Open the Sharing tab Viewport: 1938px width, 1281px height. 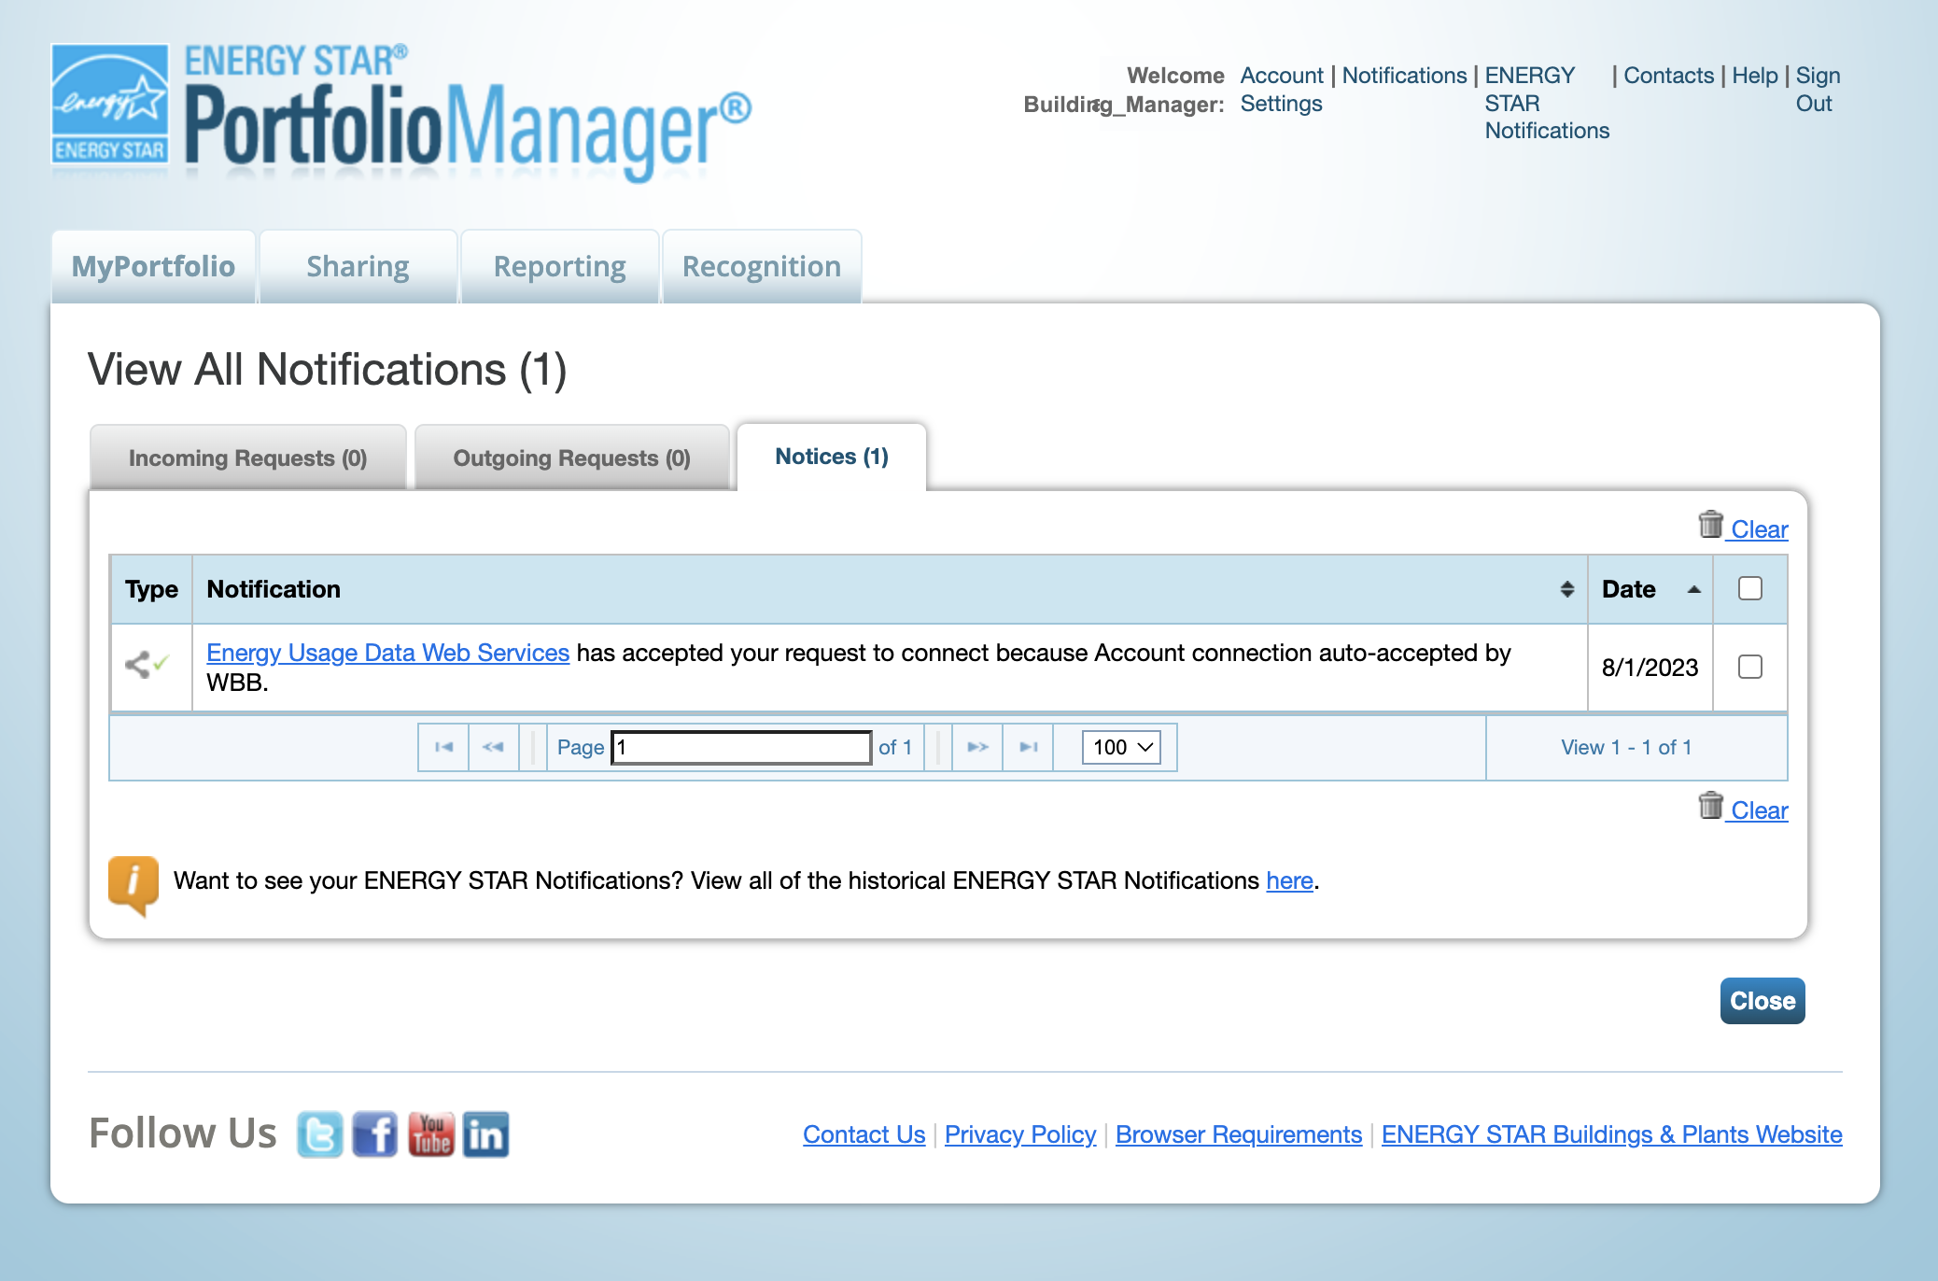(358, 267)
